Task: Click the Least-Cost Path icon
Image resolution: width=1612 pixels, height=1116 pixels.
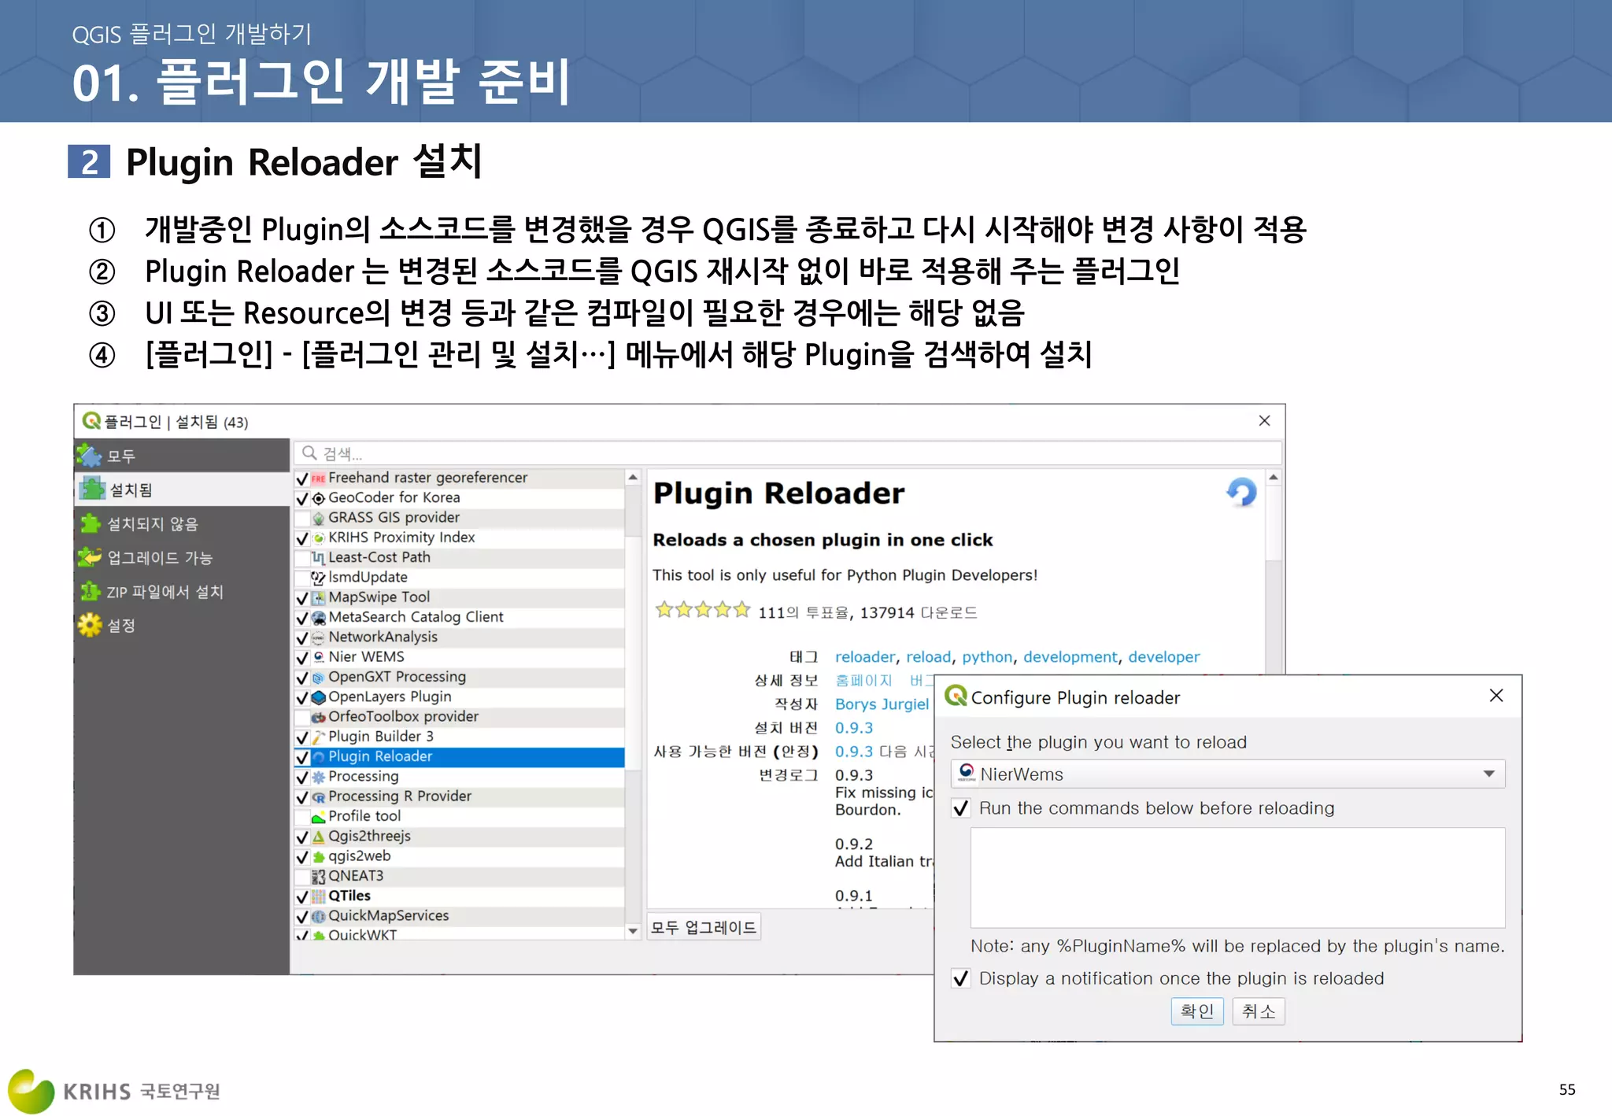Action: [x=319, y=558]
